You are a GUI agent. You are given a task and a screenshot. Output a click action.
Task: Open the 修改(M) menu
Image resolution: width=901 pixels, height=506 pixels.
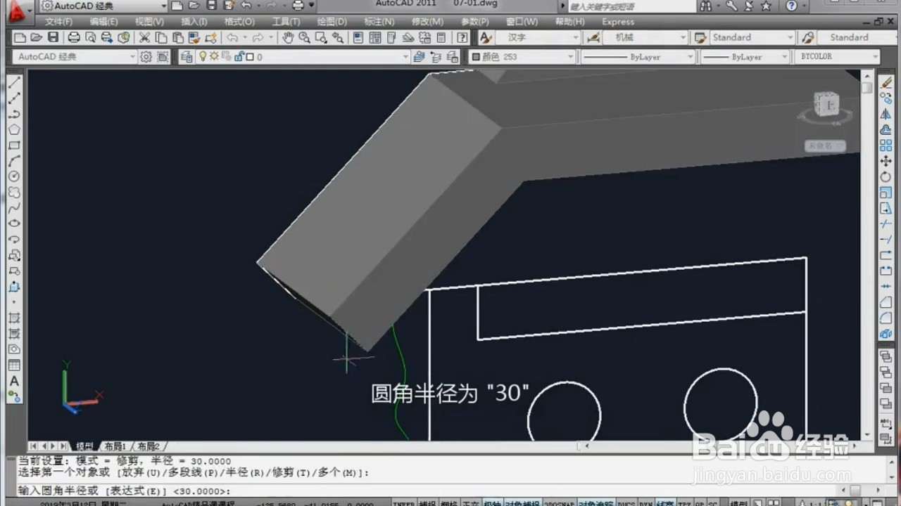[427, 22]
